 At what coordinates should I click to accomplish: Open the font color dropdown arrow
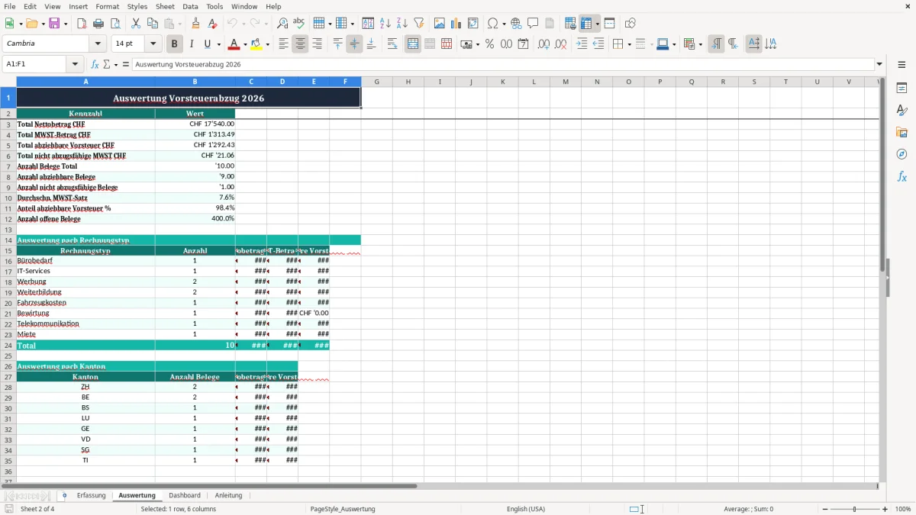[245, 44]
